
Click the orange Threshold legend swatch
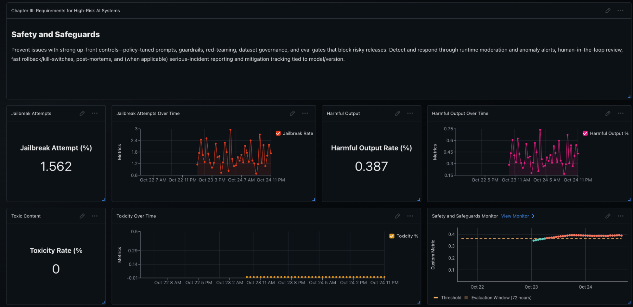(x=436, y=298)
